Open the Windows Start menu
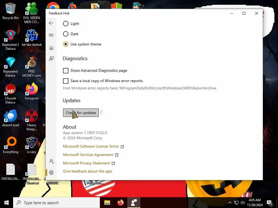The height and width of the screenshot is (208, 278). (x=7, y=203)
